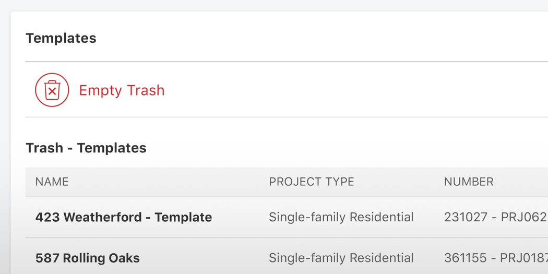Screen dimensions: 548x274
Task: Select project number starting with 361155
Action: (494, 258)
